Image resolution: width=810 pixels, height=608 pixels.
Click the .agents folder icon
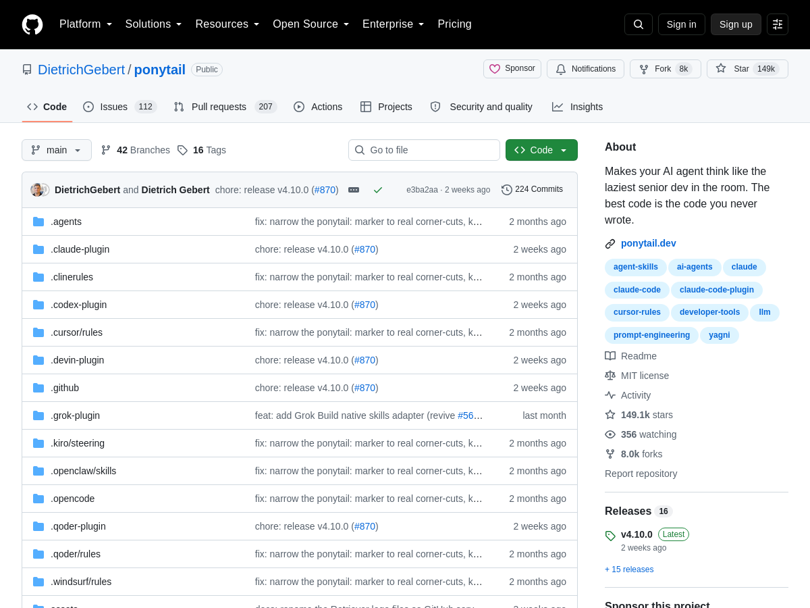click(38, 222)
